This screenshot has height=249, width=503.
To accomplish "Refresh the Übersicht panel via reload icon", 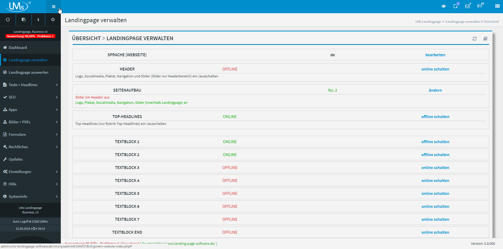I will [475, 39].
